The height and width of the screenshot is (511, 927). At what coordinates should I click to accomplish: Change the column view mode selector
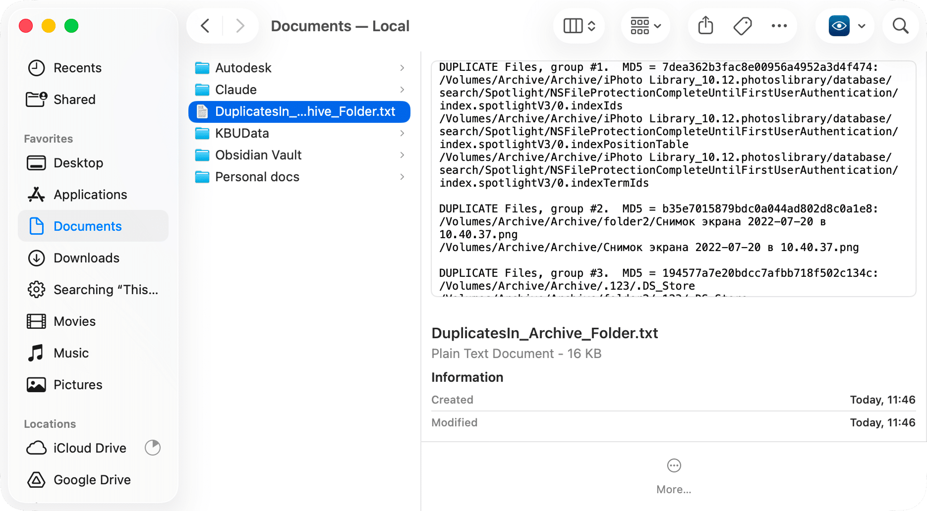pyautogui.click(x=579, y=26)
